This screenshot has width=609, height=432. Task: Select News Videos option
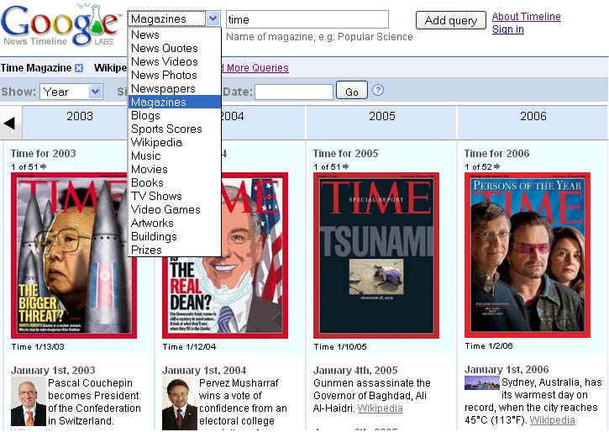pos(175,61)
